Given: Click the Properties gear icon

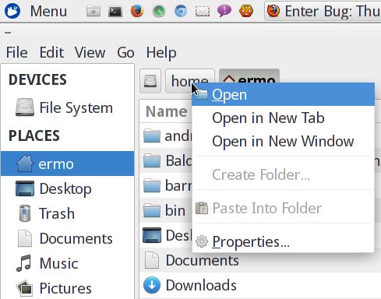Looking at the screenshot, I should (202, 241).
